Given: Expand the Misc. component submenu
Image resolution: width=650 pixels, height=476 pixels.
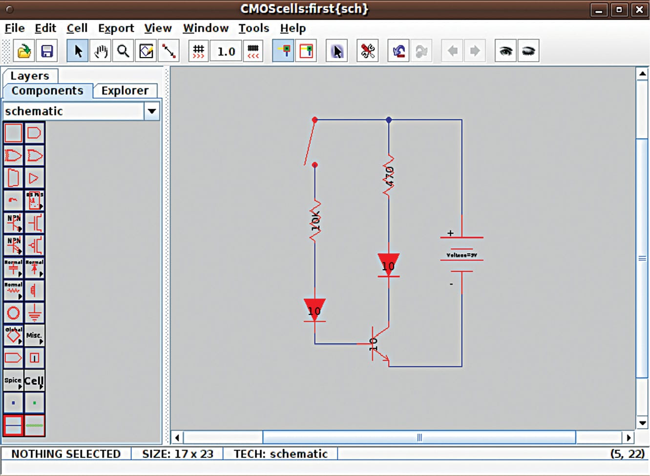Looking at the screenshot, I should [x=34, y=335].
